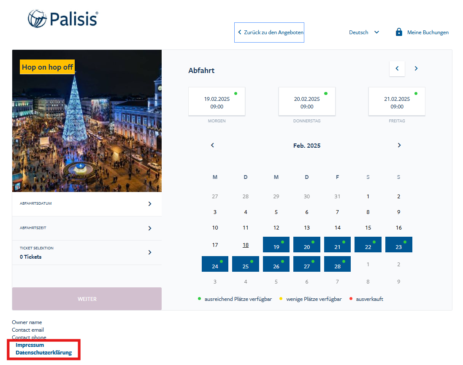Pick February 23 in calendar
Image resolution: width=463 pixels, height=365 pixels.
tap(398, 244)
